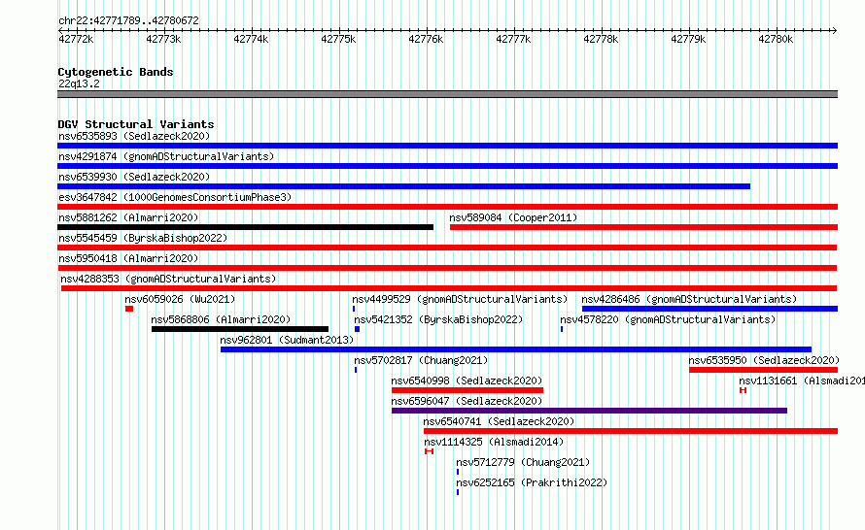Image resolution: width=865 pixels, height=530 pixels.
Task: Select the tiny blue marker under nsv5702817
Action: tap(356, 370)
